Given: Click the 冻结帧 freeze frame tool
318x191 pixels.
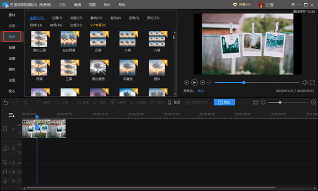Looking at the screenshot, I should 138,102.
